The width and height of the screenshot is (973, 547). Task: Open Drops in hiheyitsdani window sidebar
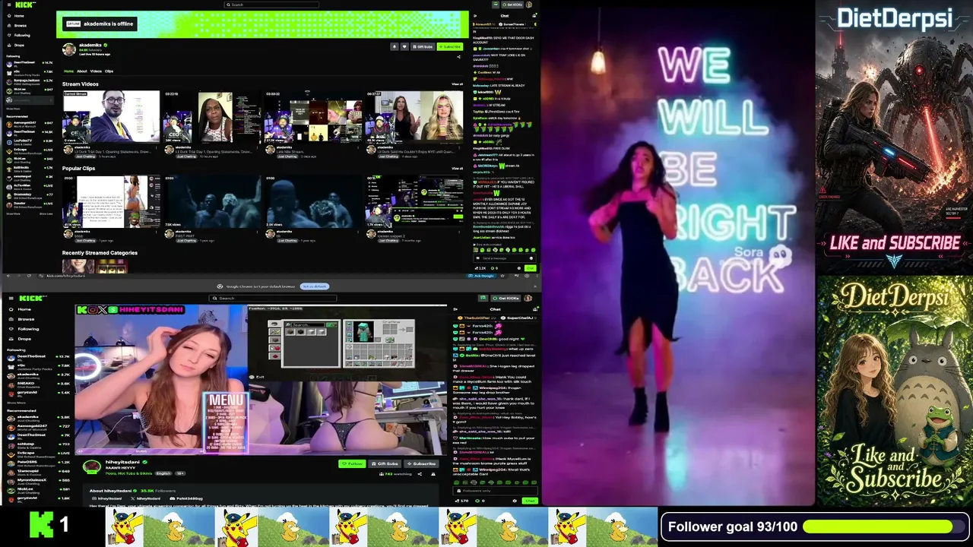(x=21, y=339)
